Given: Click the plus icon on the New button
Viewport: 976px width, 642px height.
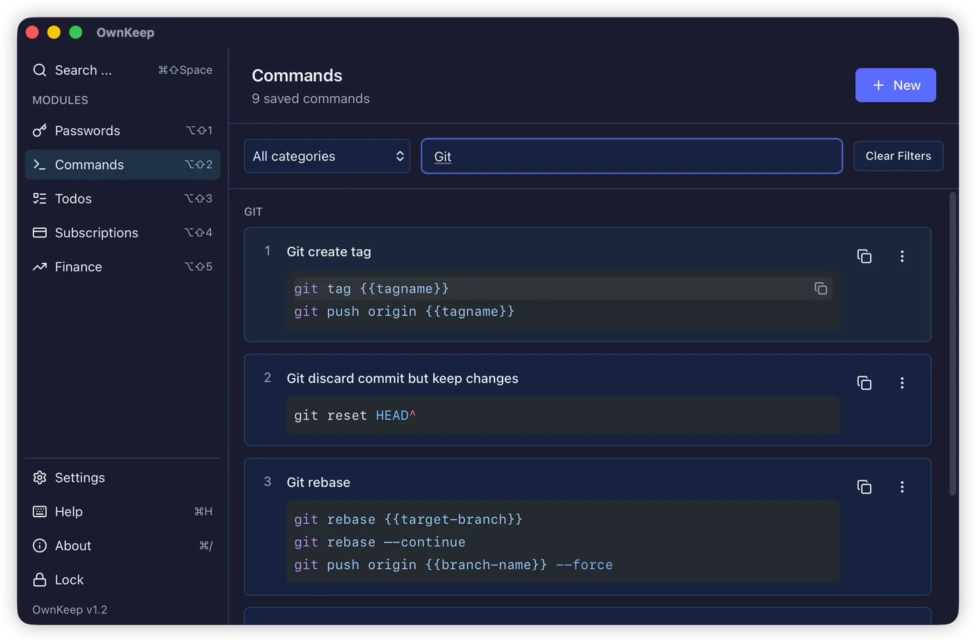Looking at the screenshot, I should (x=878, y=85).
